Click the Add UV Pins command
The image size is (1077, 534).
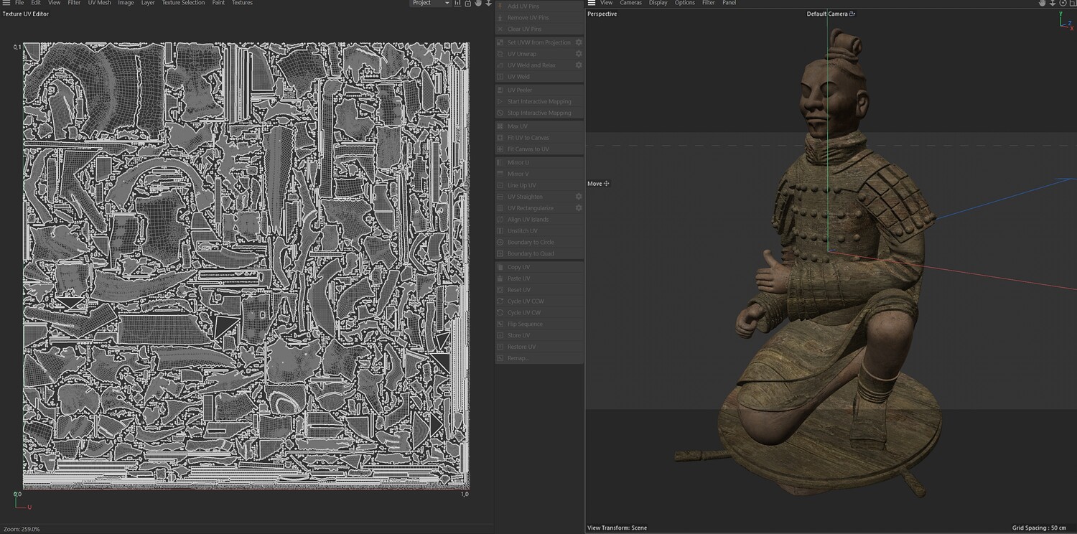539,6
